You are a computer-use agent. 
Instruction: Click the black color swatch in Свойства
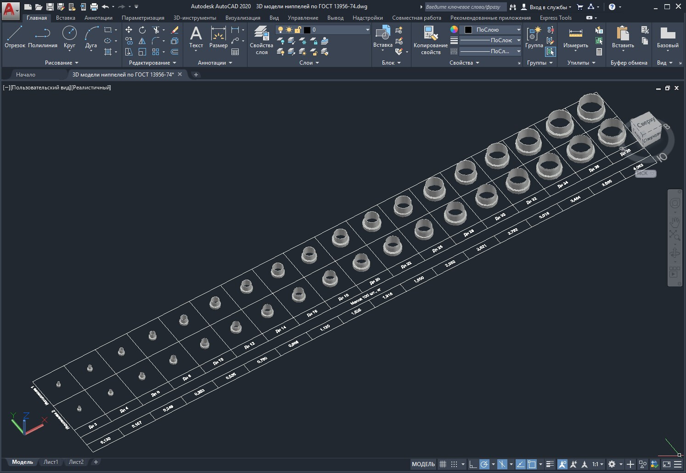click(x=468, y=30)
